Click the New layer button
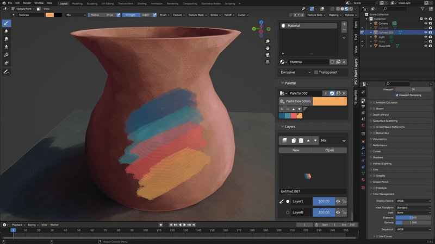 pos(296,150)
